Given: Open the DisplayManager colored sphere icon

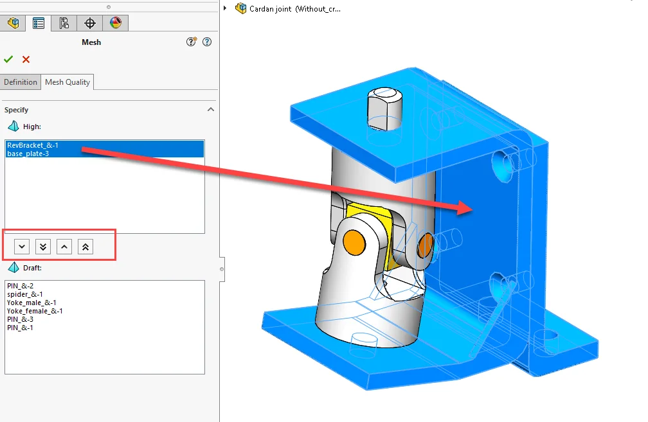Looking at the screenshot, I should pyautogui.click(x=115, y=22).
